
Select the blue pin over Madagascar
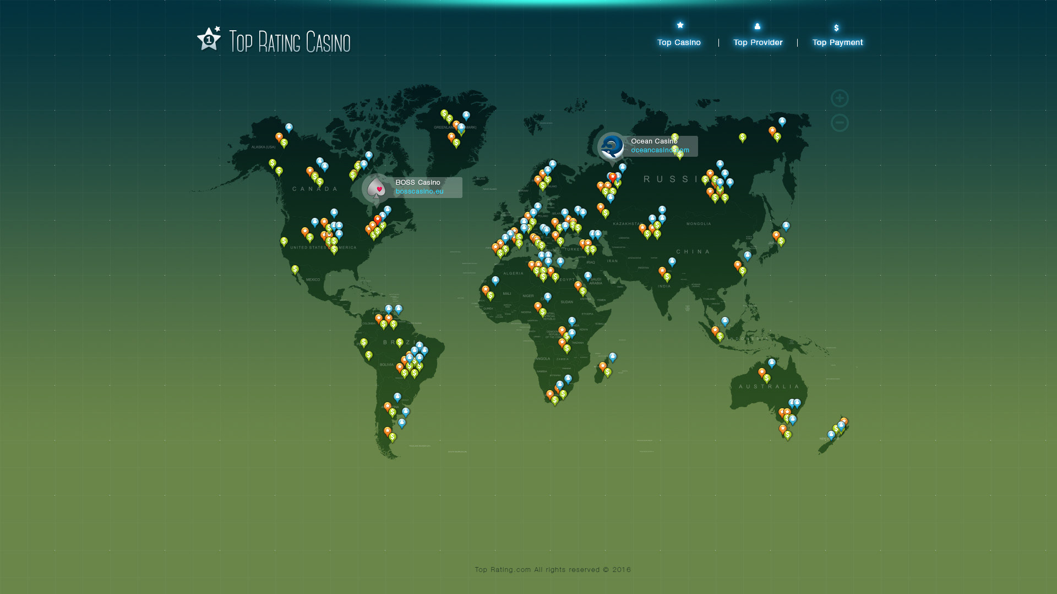pos(613,356)
